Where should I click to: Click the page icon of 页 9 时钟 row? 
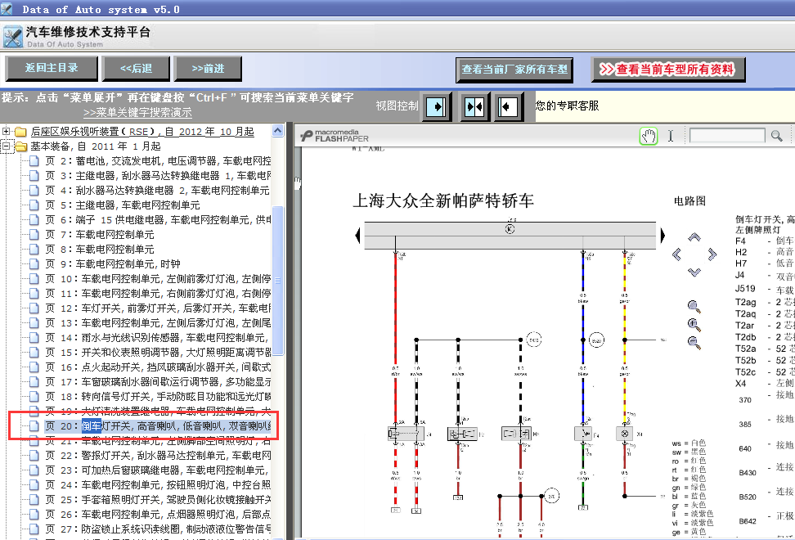pyautogui.click(x=34, y=264)
